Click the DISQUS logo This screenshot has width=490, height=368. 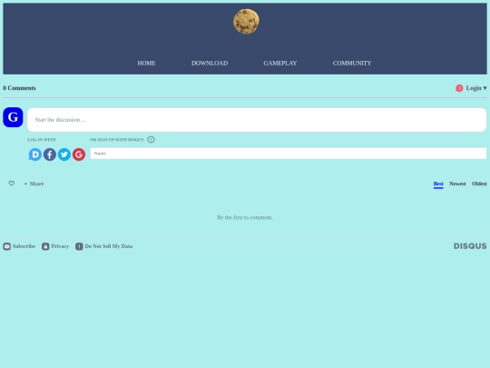pos(470,246)
